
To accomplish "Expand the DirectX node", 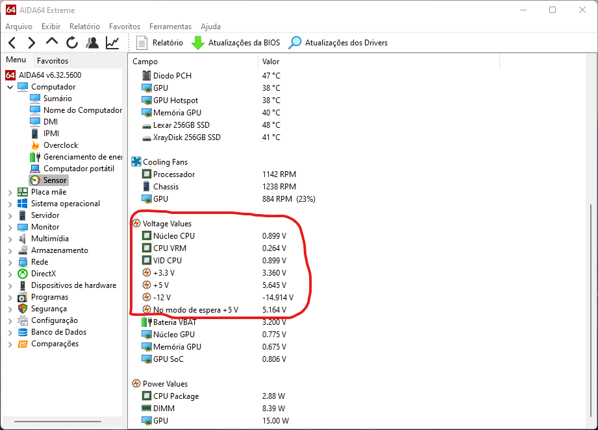I will click(x=10, y=274).
